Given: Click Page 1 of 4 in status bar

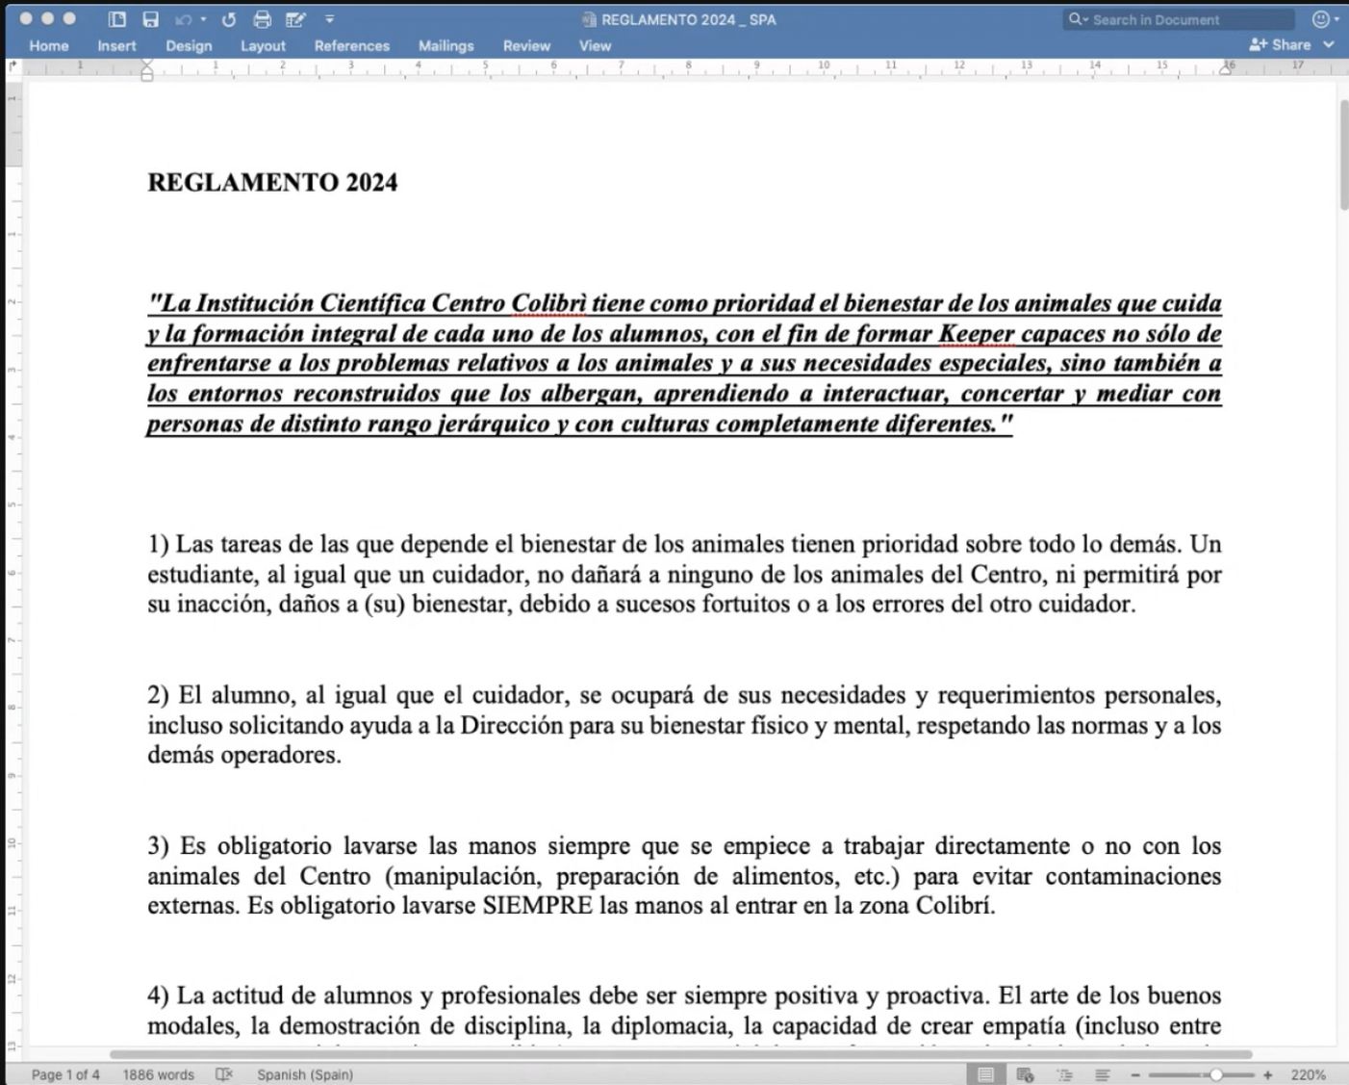Looking at the screenshot, I should pos(65,1074).
